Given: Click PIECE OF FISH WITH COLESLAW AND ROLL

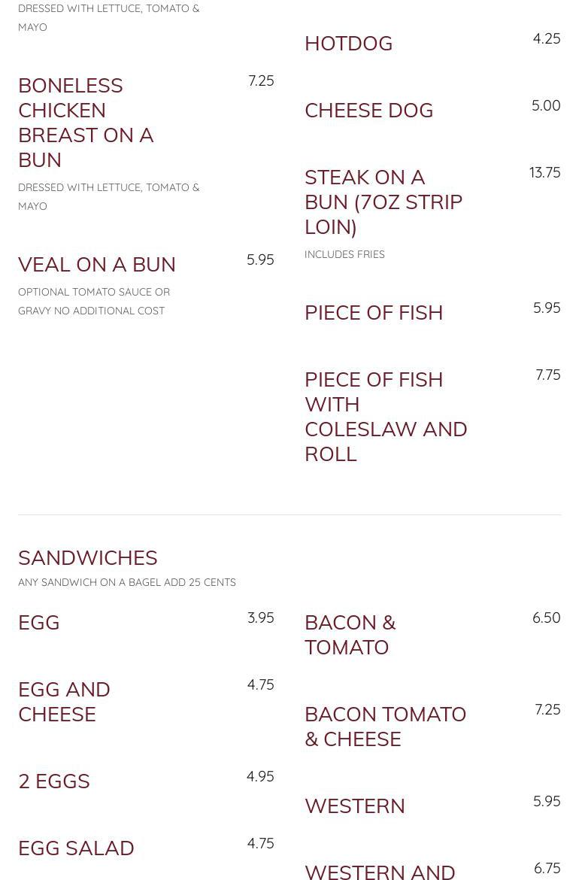Looking at the screenshot, I should point(386,417).
